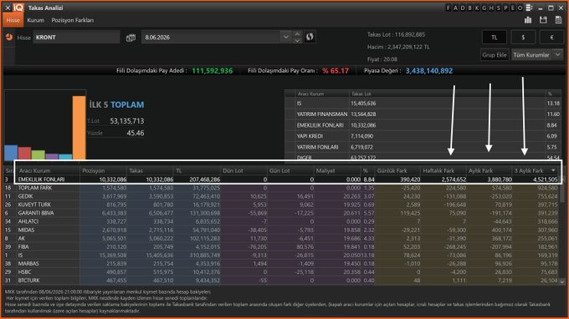Select the HSBC row

282,272
